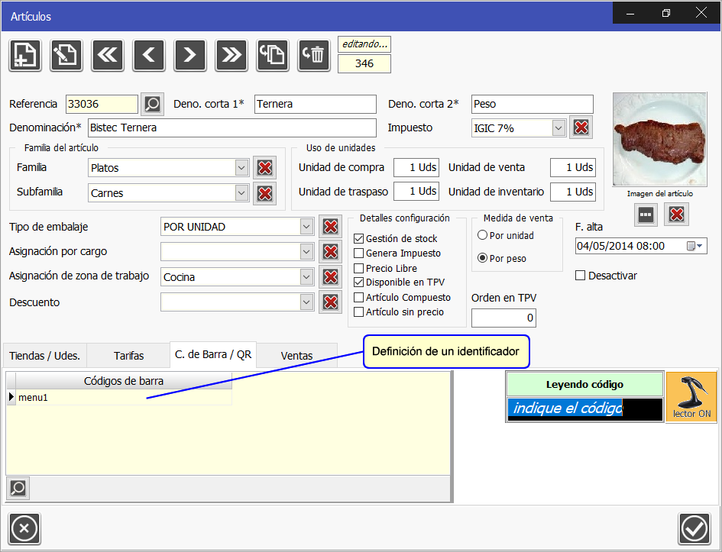Image resolution: width=722 pixels, height=552 pixels.
Task: Click the magnifier below the barcode list
Action: tap(18, 488)
